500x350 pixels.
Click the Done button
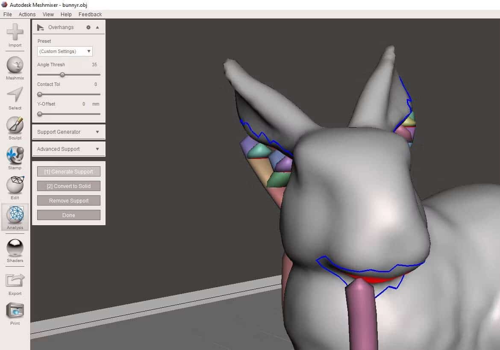pos(68,215)
